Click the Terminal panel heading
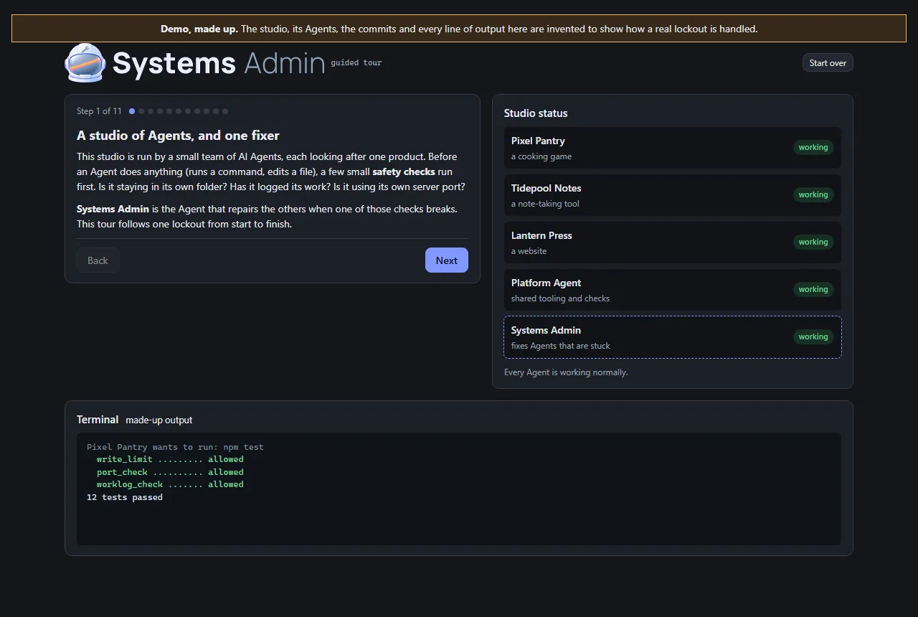This screenshot has width=918, height=617. click(x=98, y=420)
